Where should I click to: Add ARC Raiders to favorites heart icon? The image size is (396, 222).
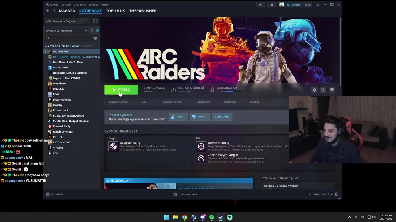tap(332, 90)
